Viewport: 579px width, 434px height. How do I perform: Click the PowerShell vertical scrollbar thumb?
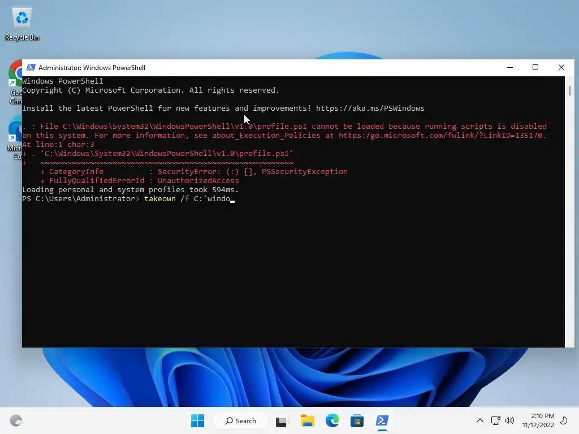pos(570,91)
